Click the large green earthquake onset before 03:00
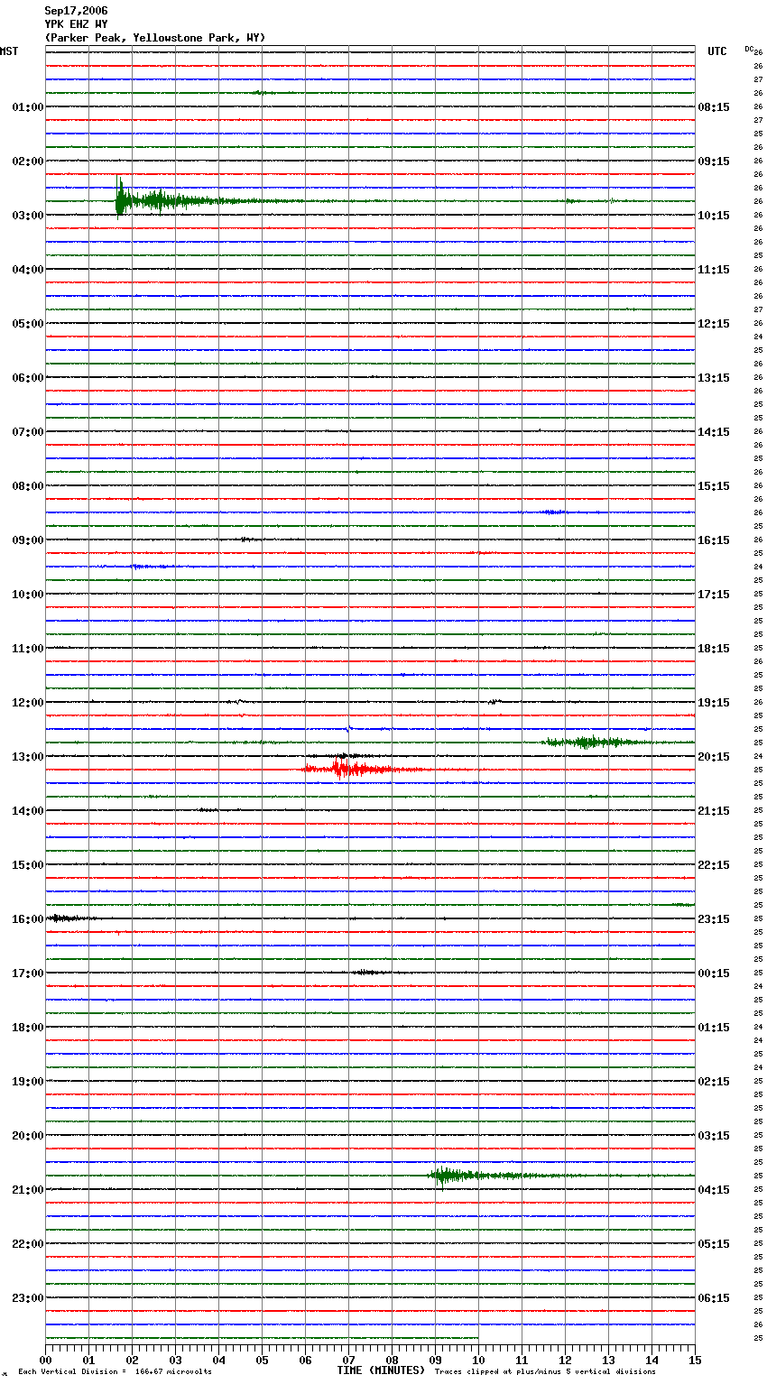 (x=120, y=198)
